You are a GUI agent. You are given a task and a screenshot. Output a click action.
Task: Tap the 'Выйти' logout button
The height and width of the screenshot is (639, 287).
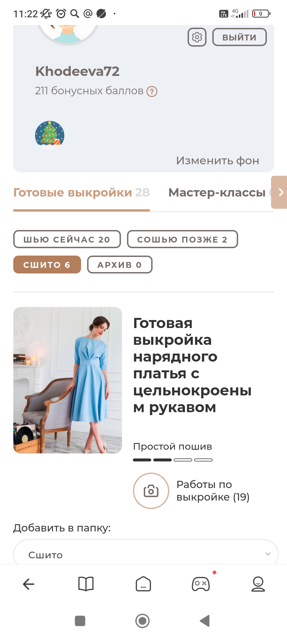[239, 37]
